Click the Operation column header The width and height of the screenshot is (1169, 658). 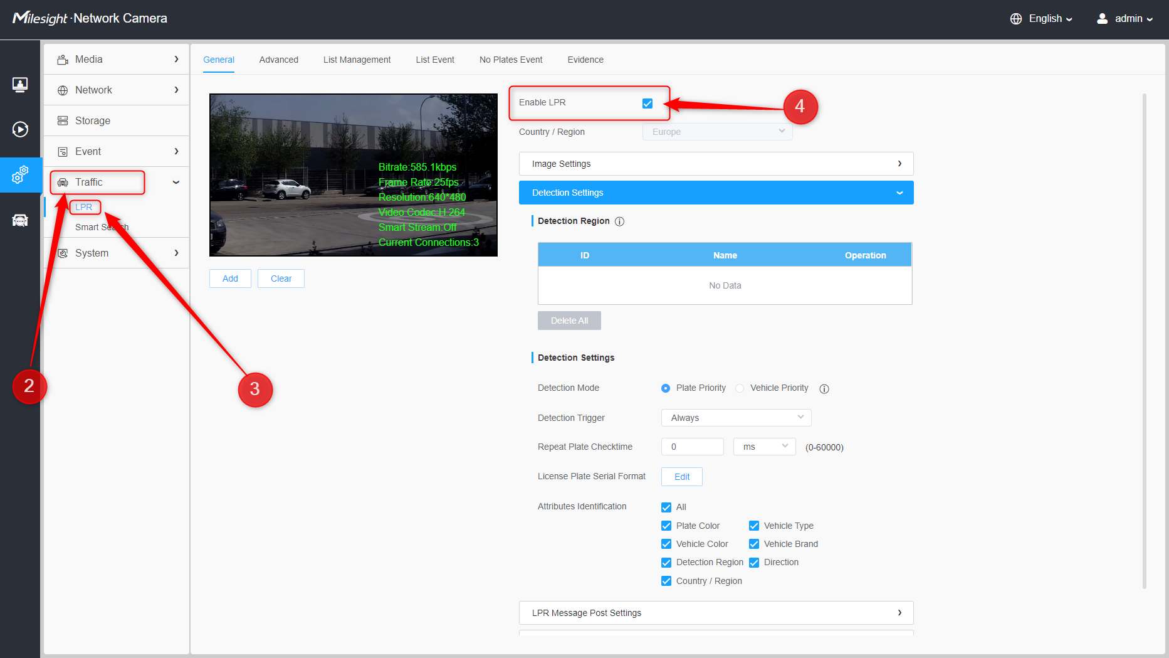click(865, 255)
